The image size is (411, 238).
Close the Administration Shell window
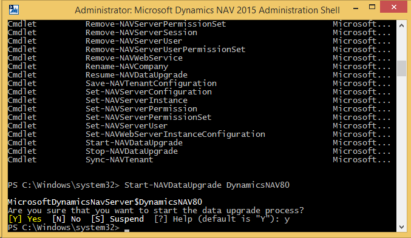pos(393,7)
